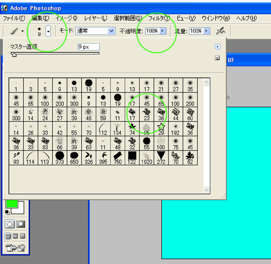
Task: Reset default foreground and background colors
Action: (x=7, y=212)
